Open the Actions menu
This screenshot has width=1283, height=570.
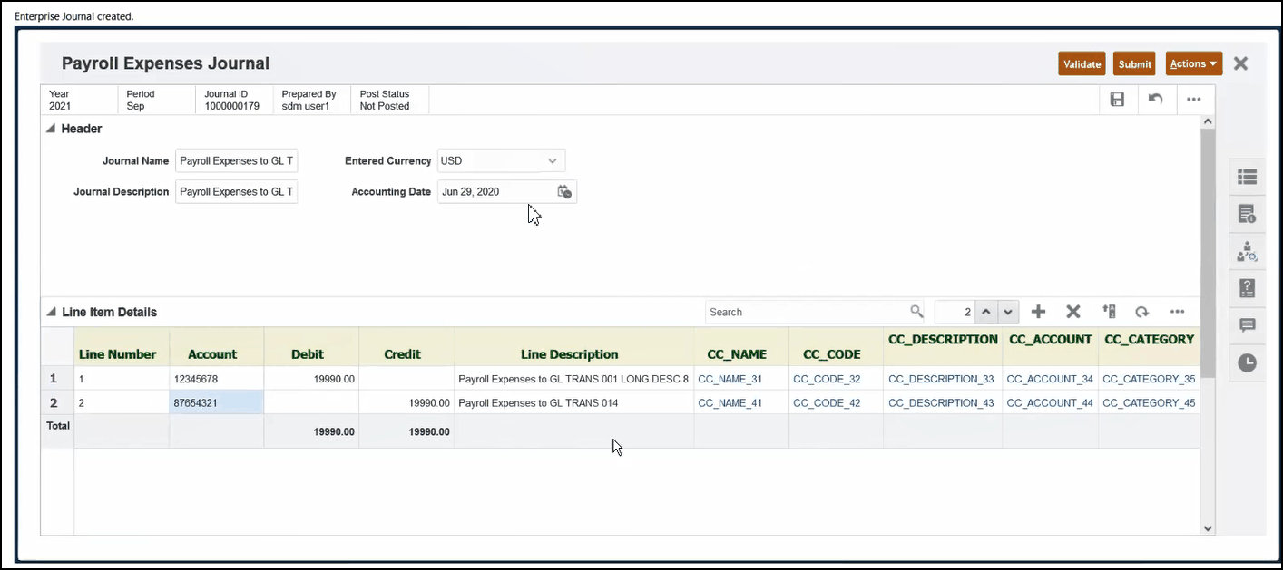coord(1193,63)
